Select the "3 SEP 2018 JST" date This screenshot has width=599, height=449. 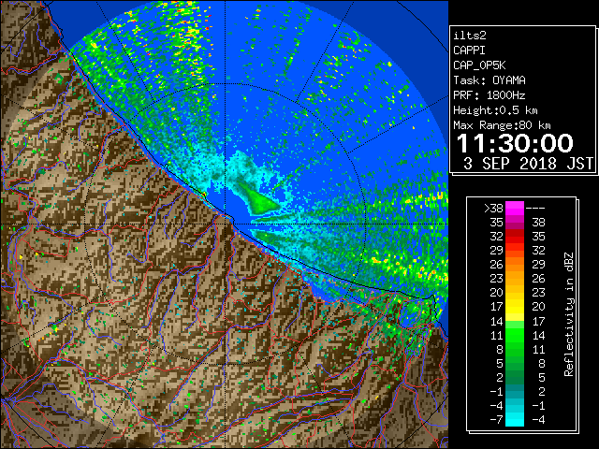click(528, 164)
